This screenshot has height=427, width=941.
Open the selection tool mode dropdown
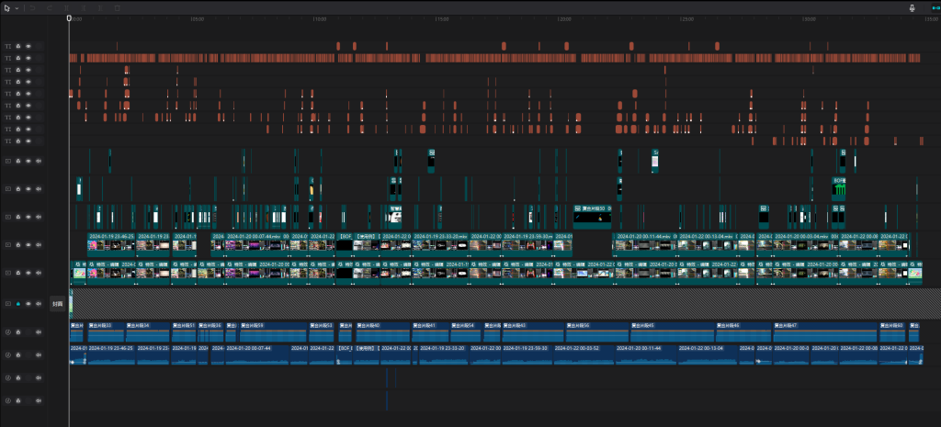pos(17,8)
